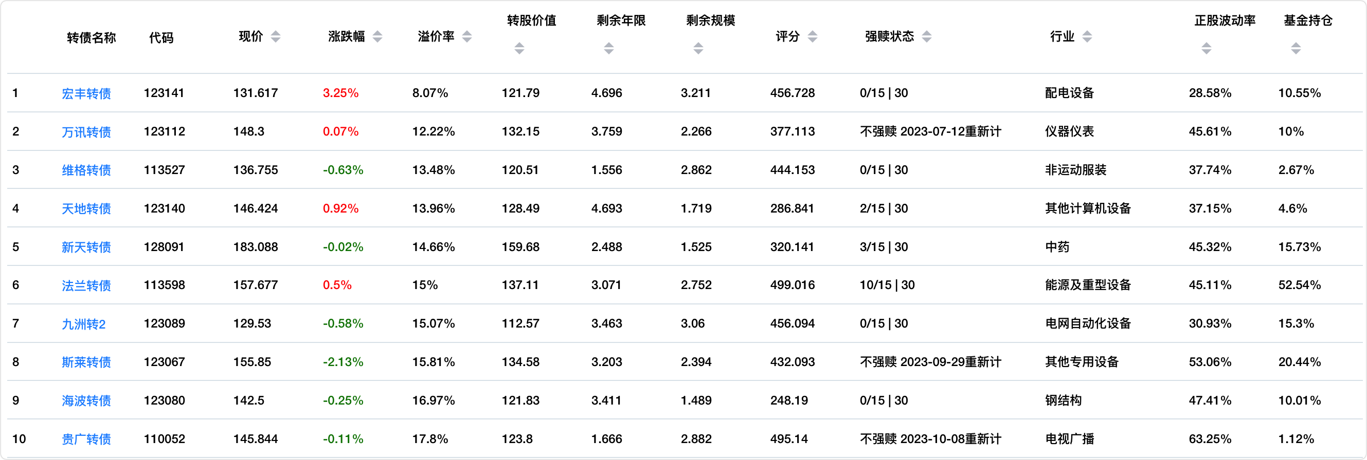Sort table by 现价 column icon
Viewport: 1367px width, 460px height.
(276, 36)
